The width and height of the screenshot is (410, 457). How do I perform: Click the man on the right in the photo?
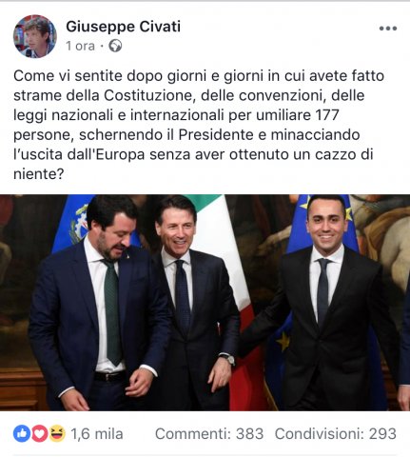pos(326,303)
